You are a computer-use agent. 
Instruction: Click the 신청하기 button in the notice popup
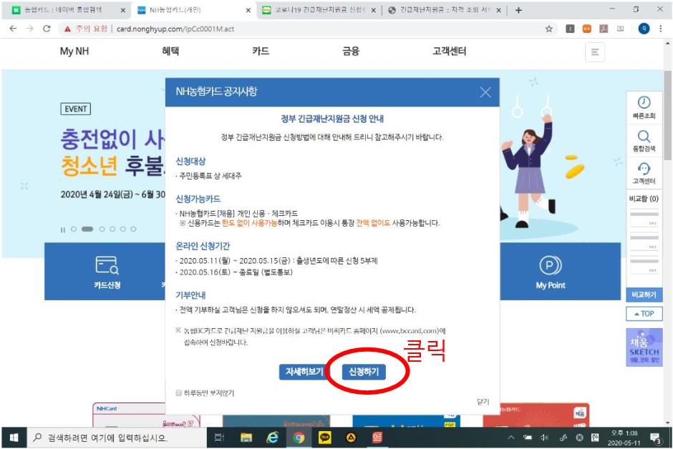364,372
